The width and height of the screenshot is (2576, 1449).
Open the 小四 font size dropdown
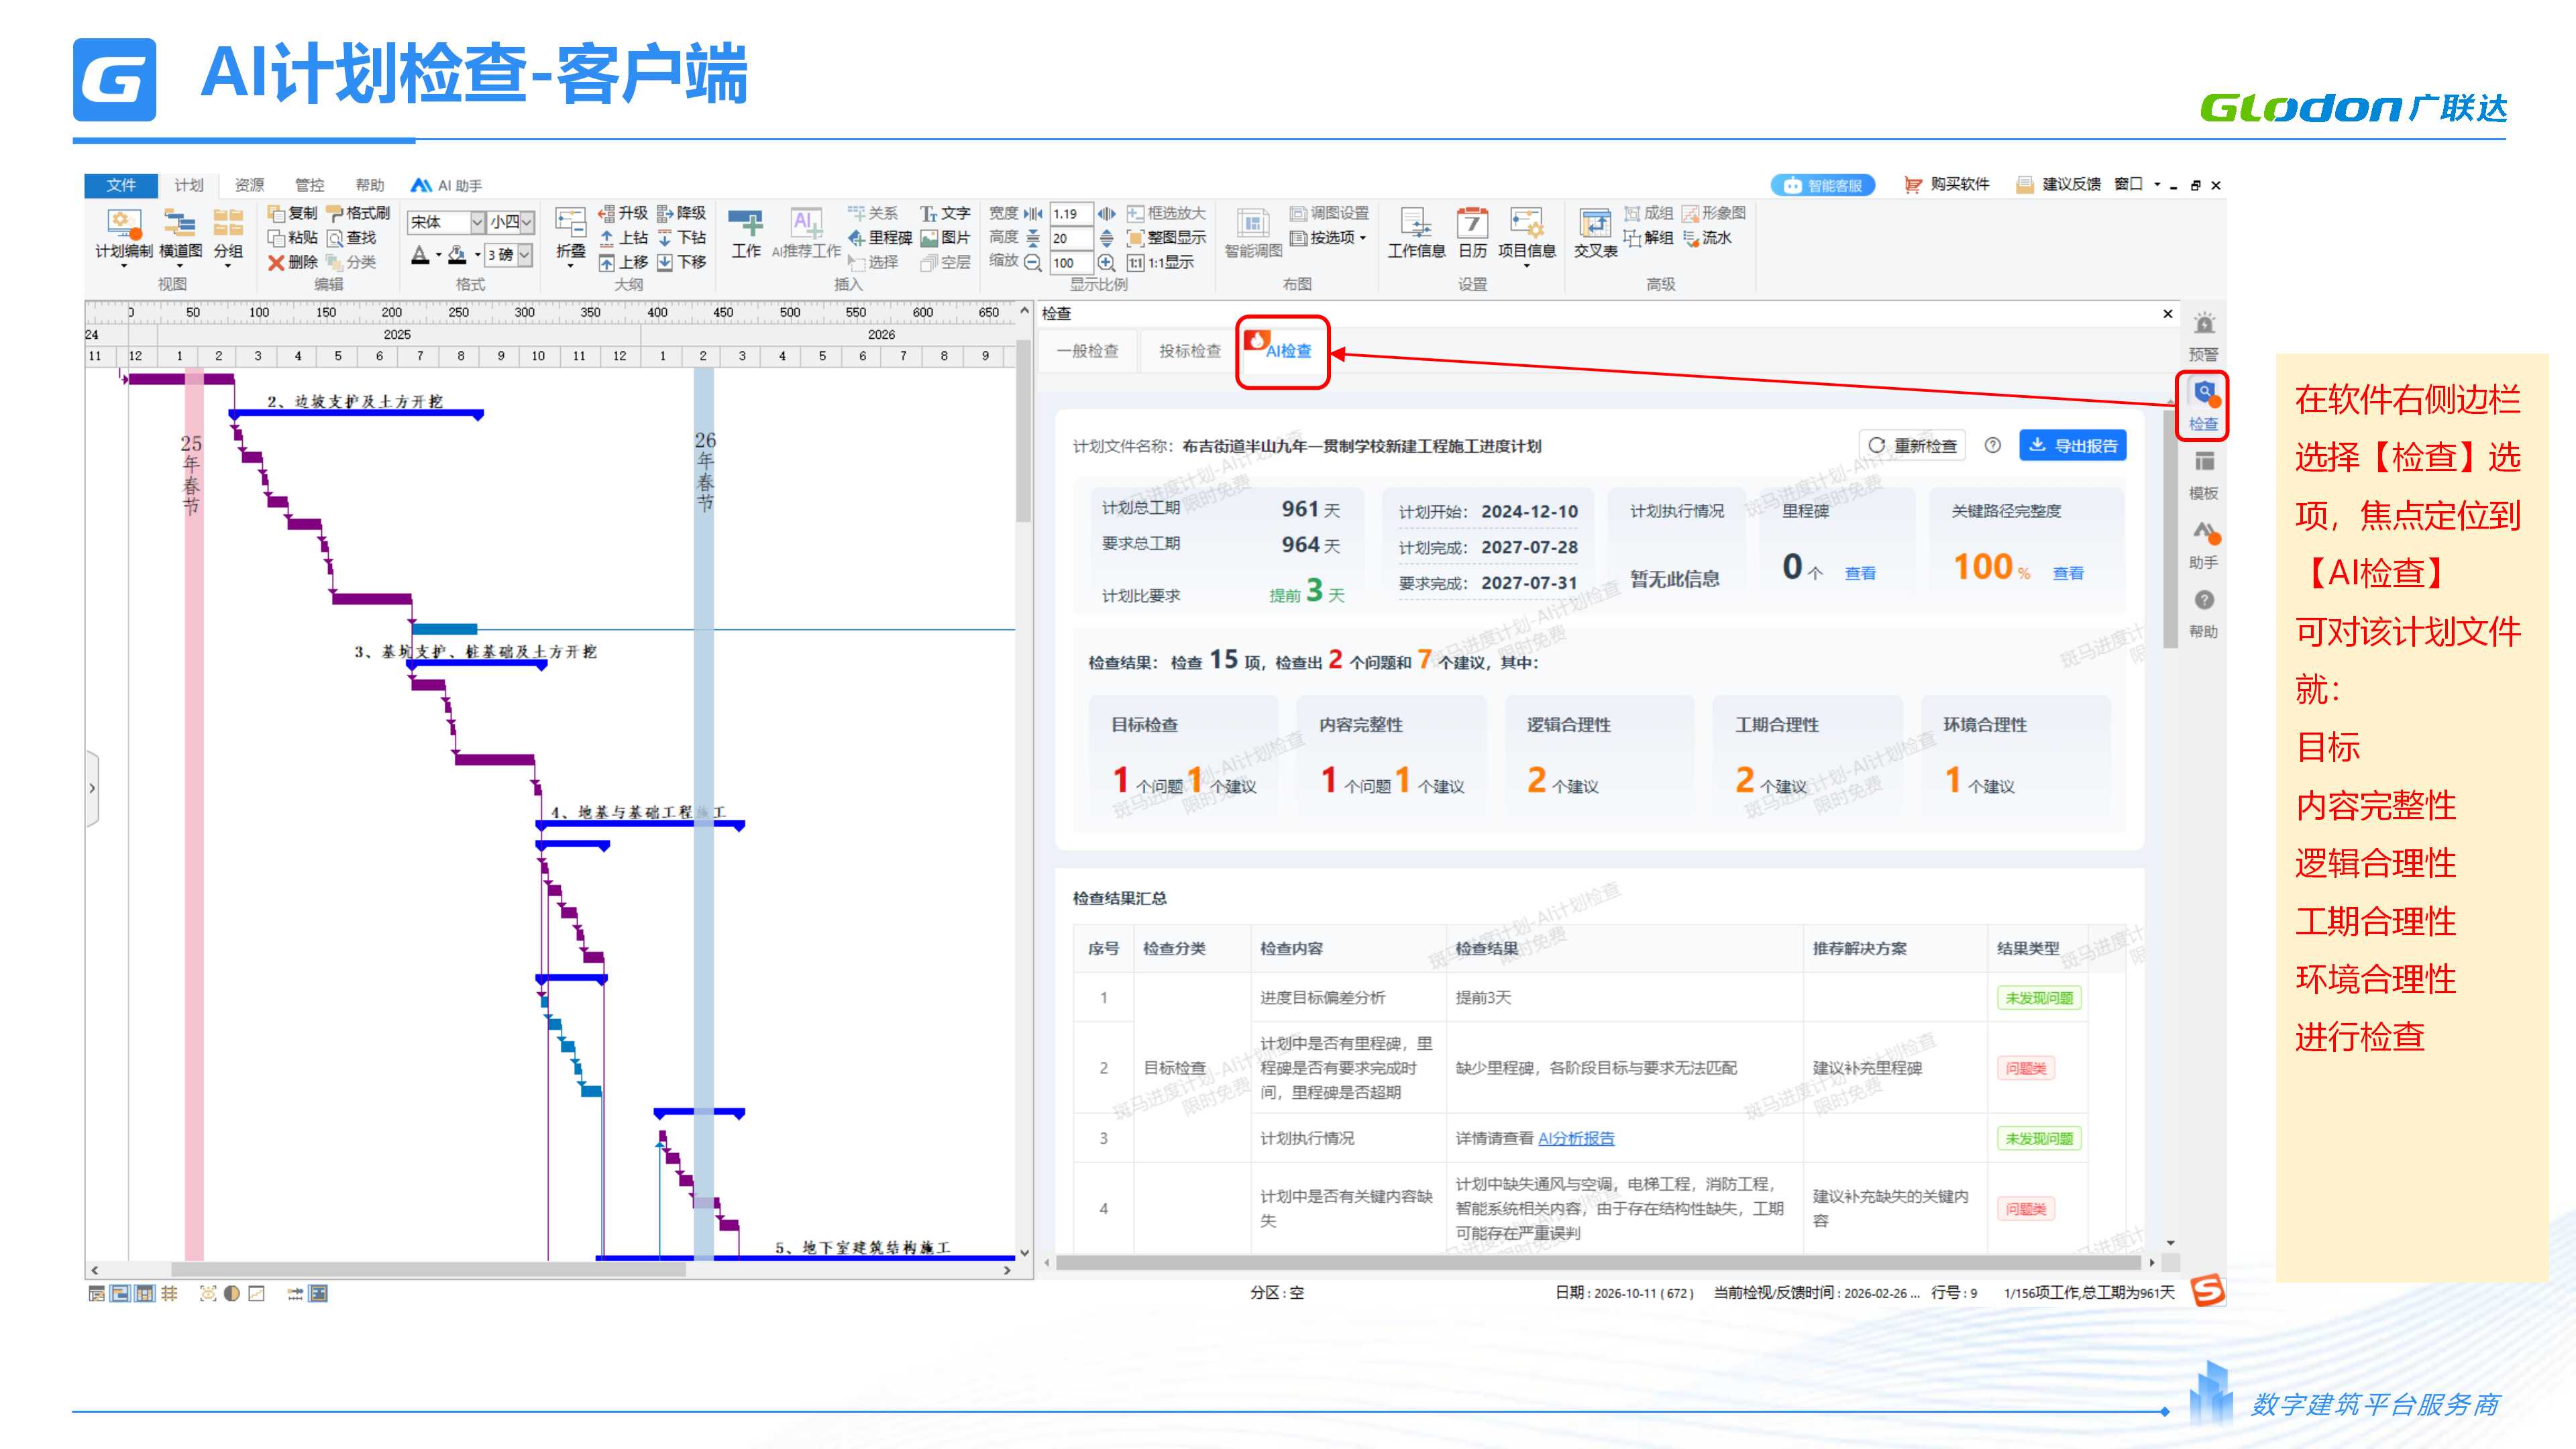tap(526, 222)
